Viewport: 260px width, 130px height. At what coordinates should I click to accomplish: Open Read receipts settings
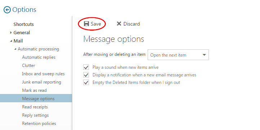[x=35, y=107]
